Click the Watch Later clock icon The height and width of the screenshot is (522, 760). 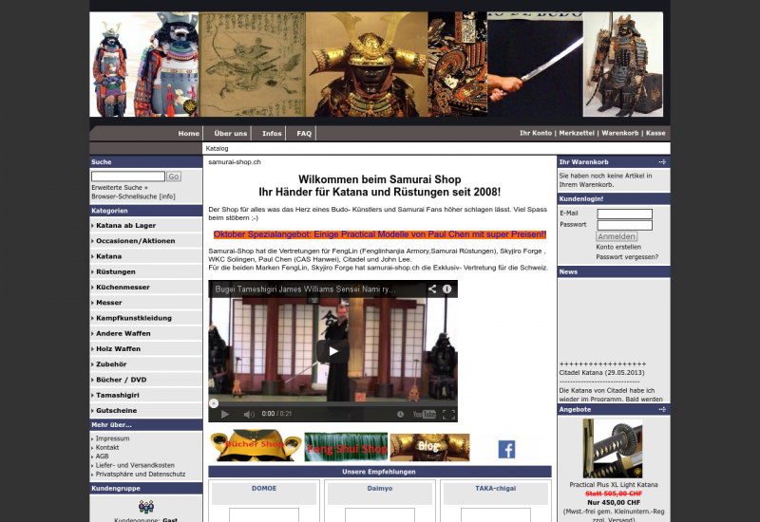click(x=400, y=414)
